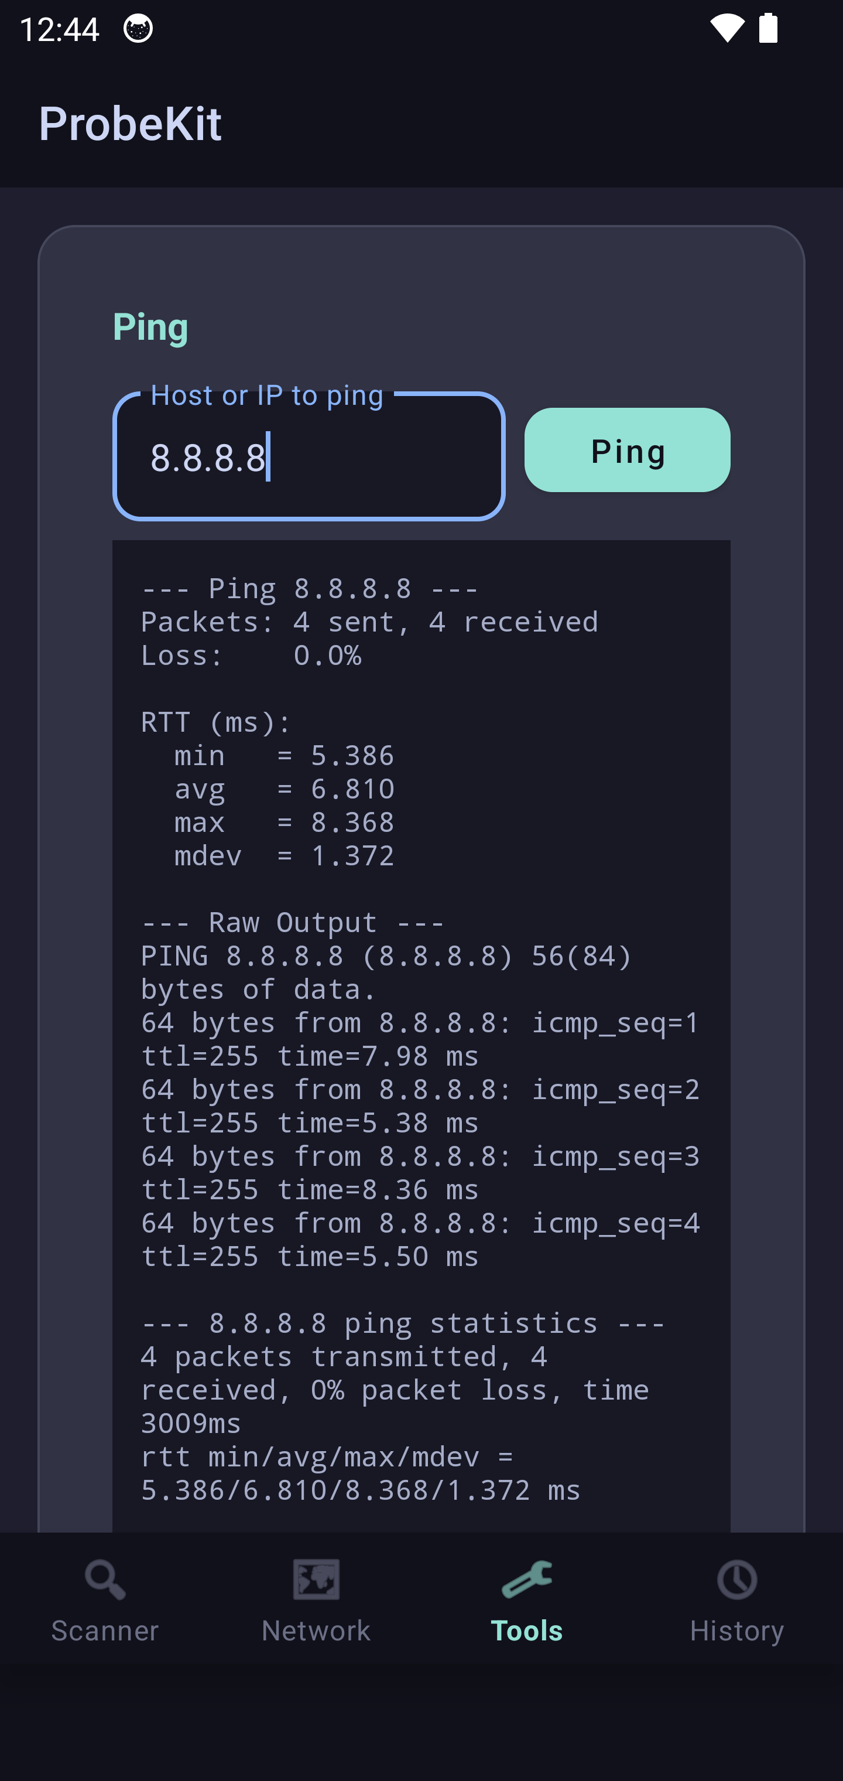Tap the 'mdev = 1.372' value
The height and width of the screenshot is (1781, 843).
[284, 856]
